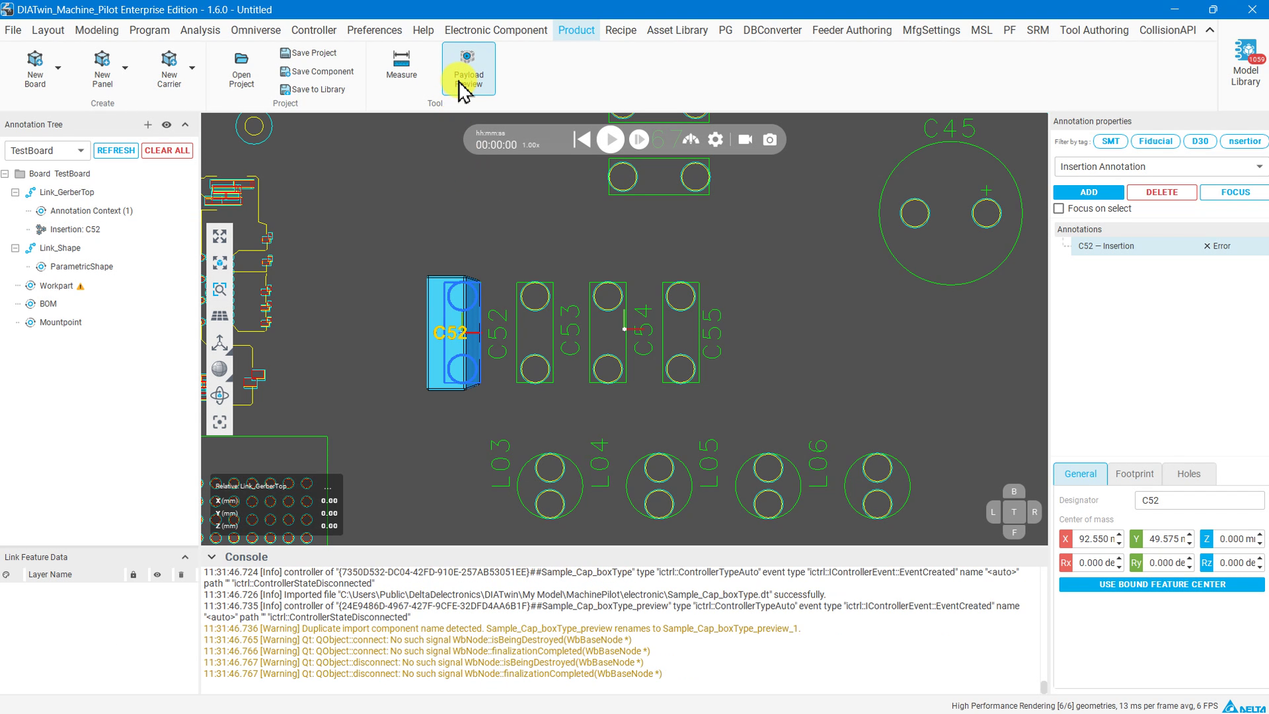This screenshot has width=1269, height=714.
Task: Select Left face on view cube
Action: (x=993, y=512)
